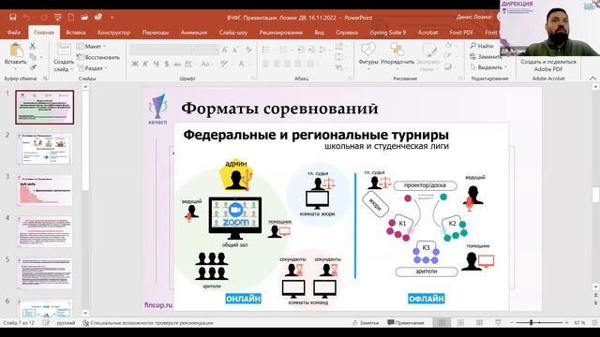Open the iSpring Suite 9 tab
The image size is (600, 337).
388,33
